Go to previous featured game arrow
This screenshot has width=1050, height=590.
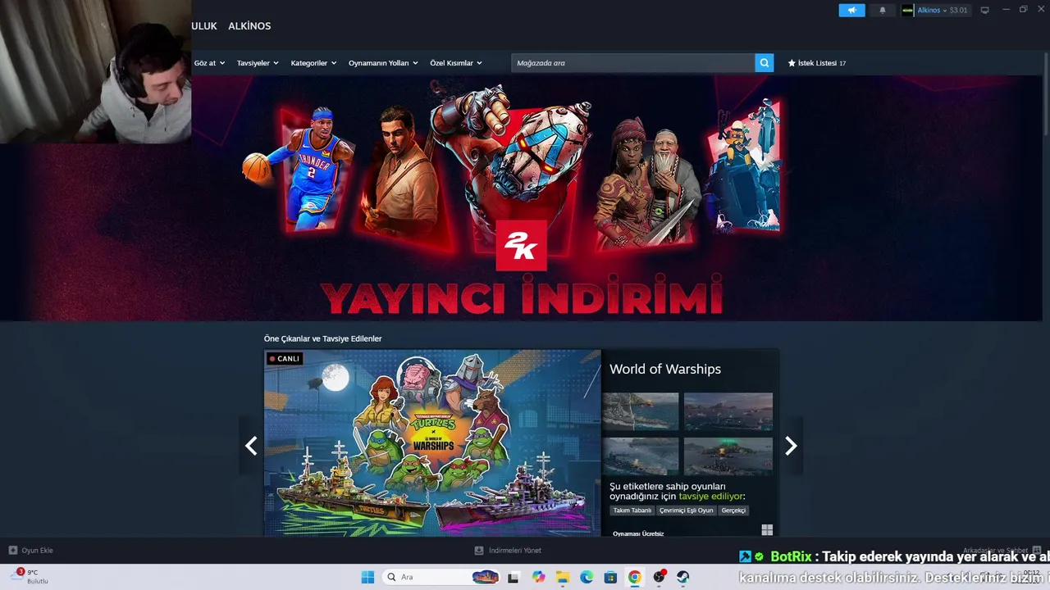(251, 446)
